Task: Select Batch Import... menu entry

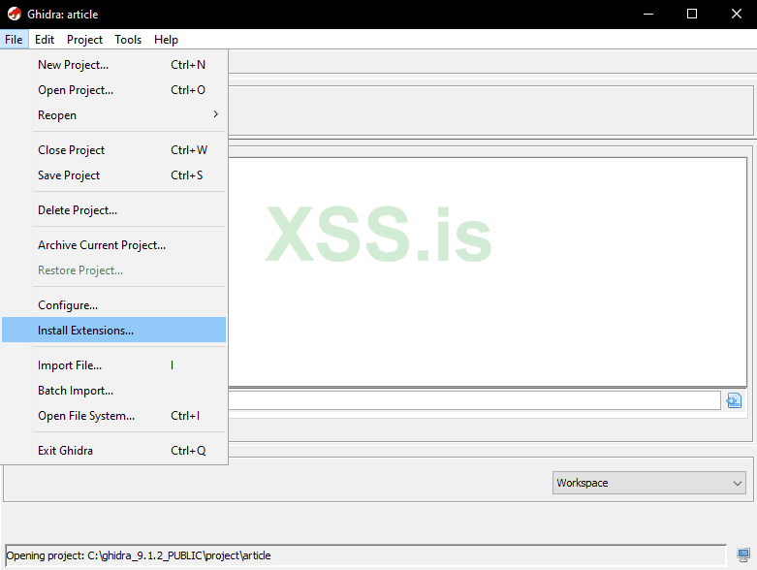Action: pos(114,391)
